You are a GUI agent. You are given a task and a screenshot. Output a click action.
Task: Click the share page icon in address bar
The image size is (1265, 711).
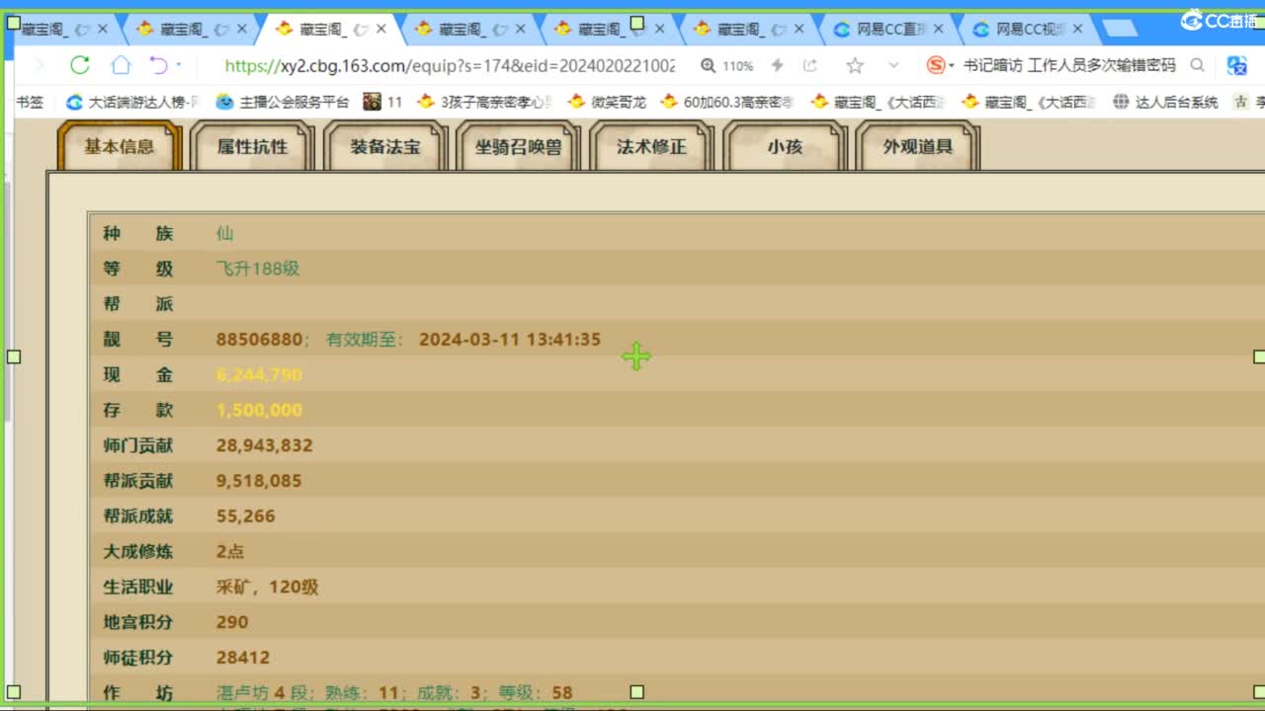pos(810,65)
